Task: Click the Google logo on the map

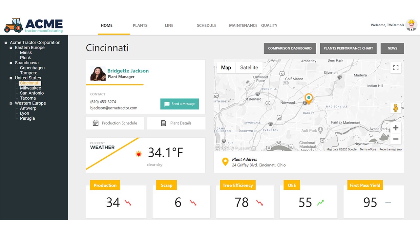Action: click(x=224, y=147)
